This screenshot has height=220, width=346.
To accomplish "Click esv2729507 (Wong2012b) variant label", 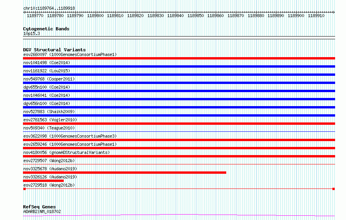I will pos(49,161).
